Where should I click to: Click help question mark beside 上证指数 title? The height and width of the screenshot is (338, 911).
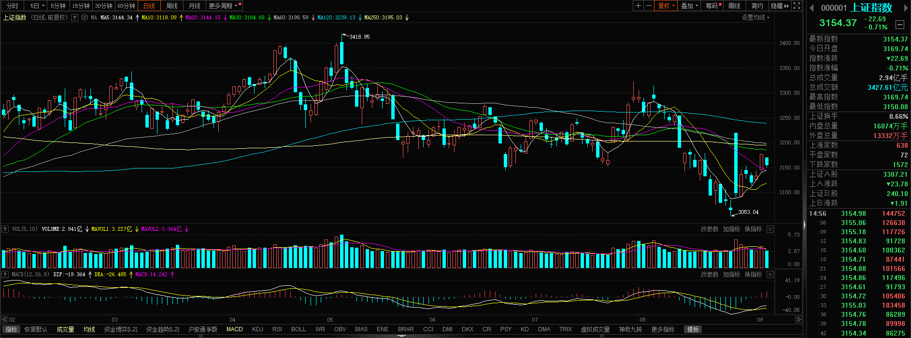[74, 17]
